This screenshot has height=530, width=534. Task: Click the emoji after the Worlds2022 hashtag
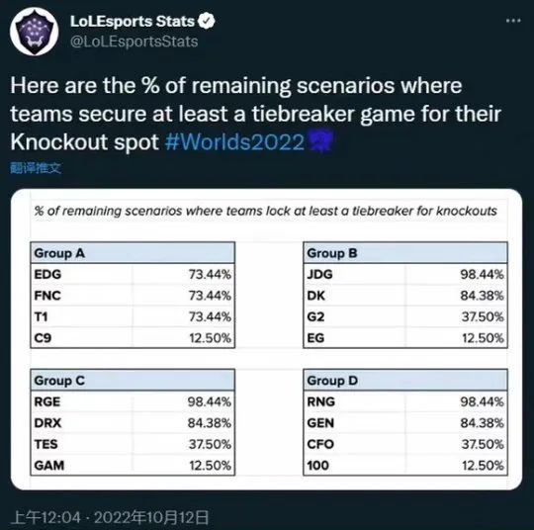coord(320,141)
